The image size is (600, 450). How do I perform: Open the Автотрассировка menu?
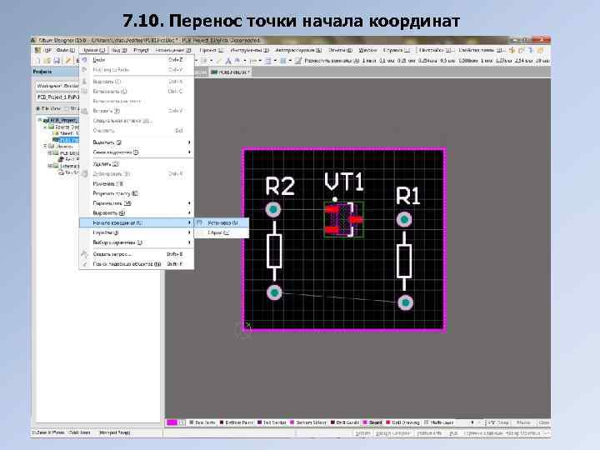tap(298, 50)
